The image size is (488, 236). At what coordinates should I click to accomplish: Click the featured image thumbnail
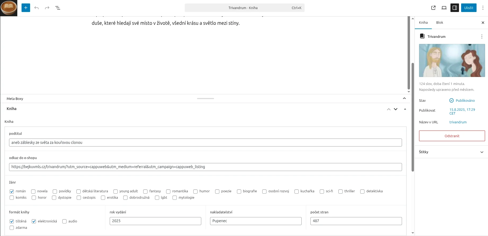pos(452,60)
